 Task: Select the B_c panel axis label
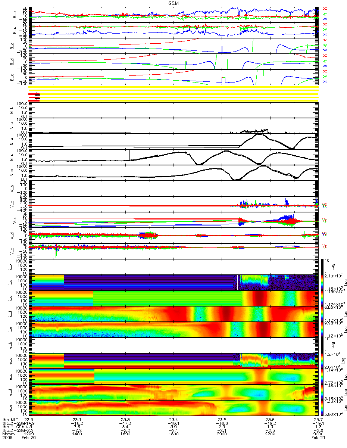(x=15, y=30)
